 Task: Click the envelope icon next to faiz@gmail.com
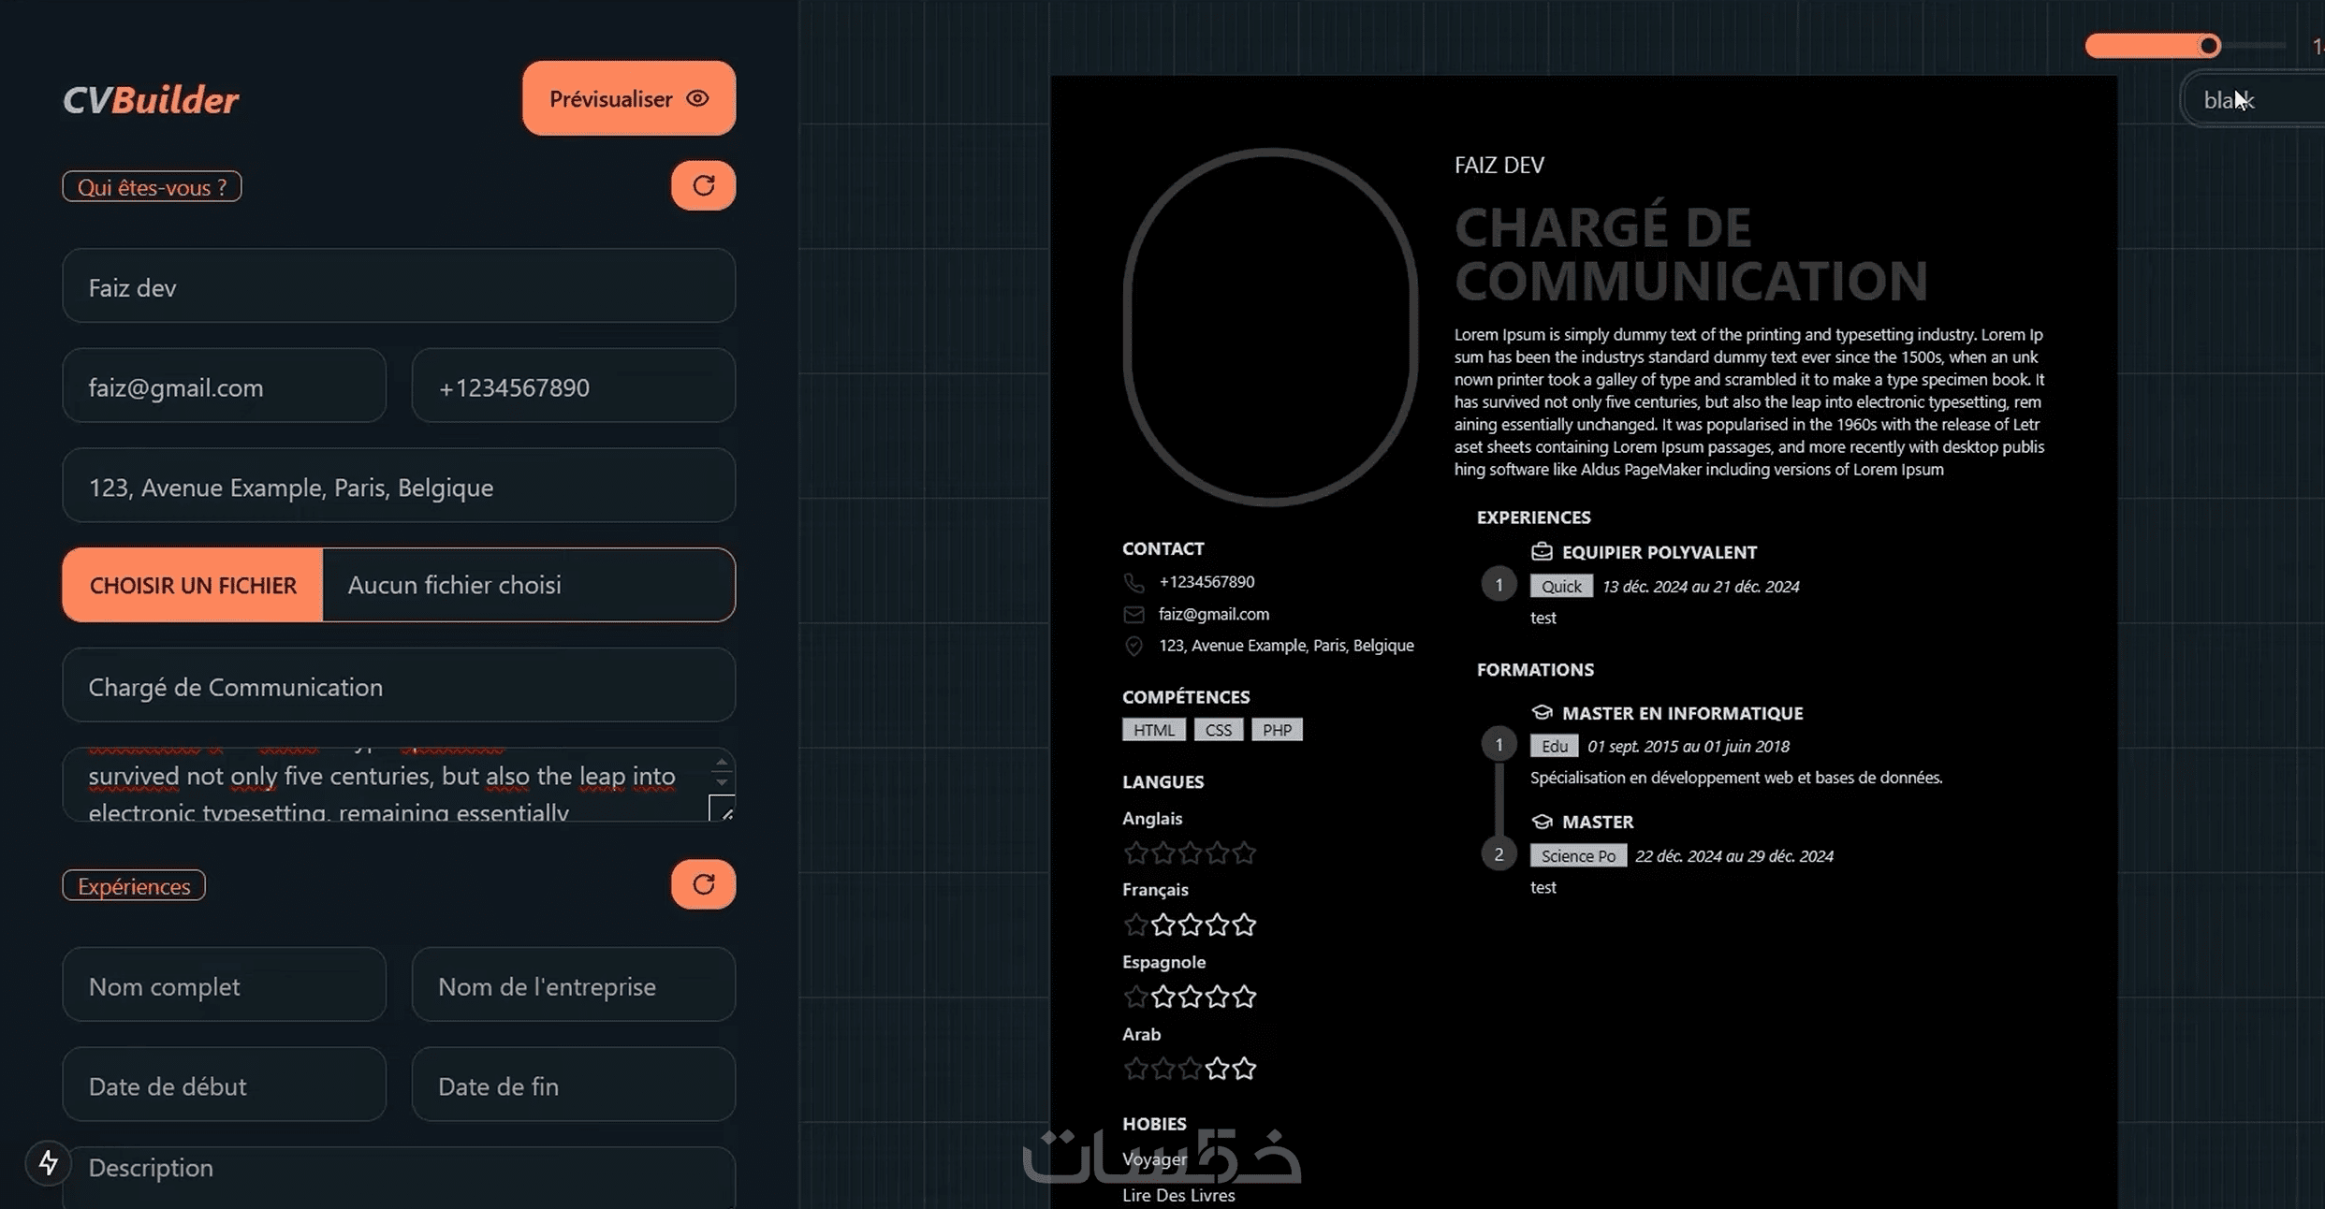click(x=1133, y=615)
